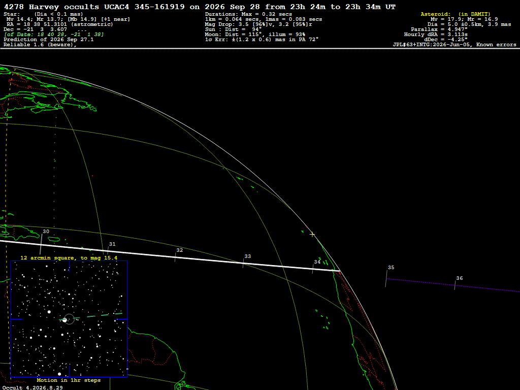
Task: Click the Occult 4.2026.8.29 version text
Action: click(32, 387)
